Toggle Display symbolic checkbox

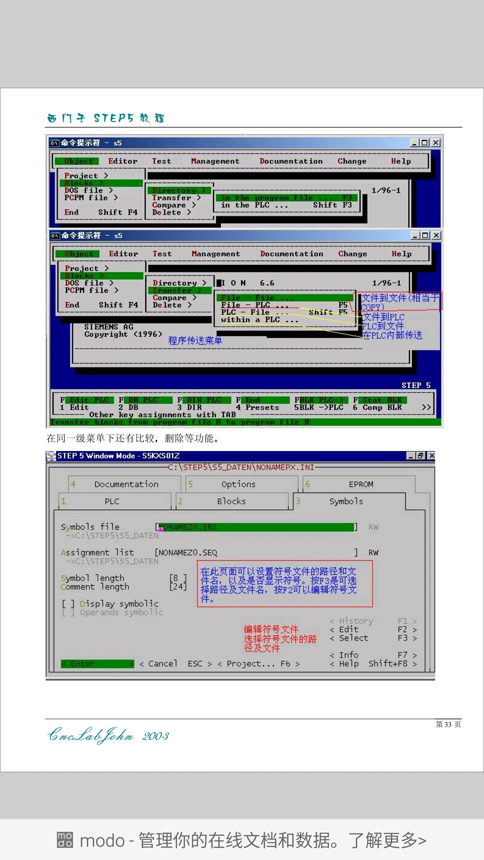click(x=68, y=604)
